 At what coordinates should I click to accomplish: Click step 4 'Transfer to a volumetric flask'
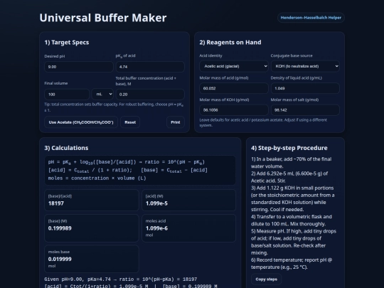pyautogui.click(x=292, y=220)
